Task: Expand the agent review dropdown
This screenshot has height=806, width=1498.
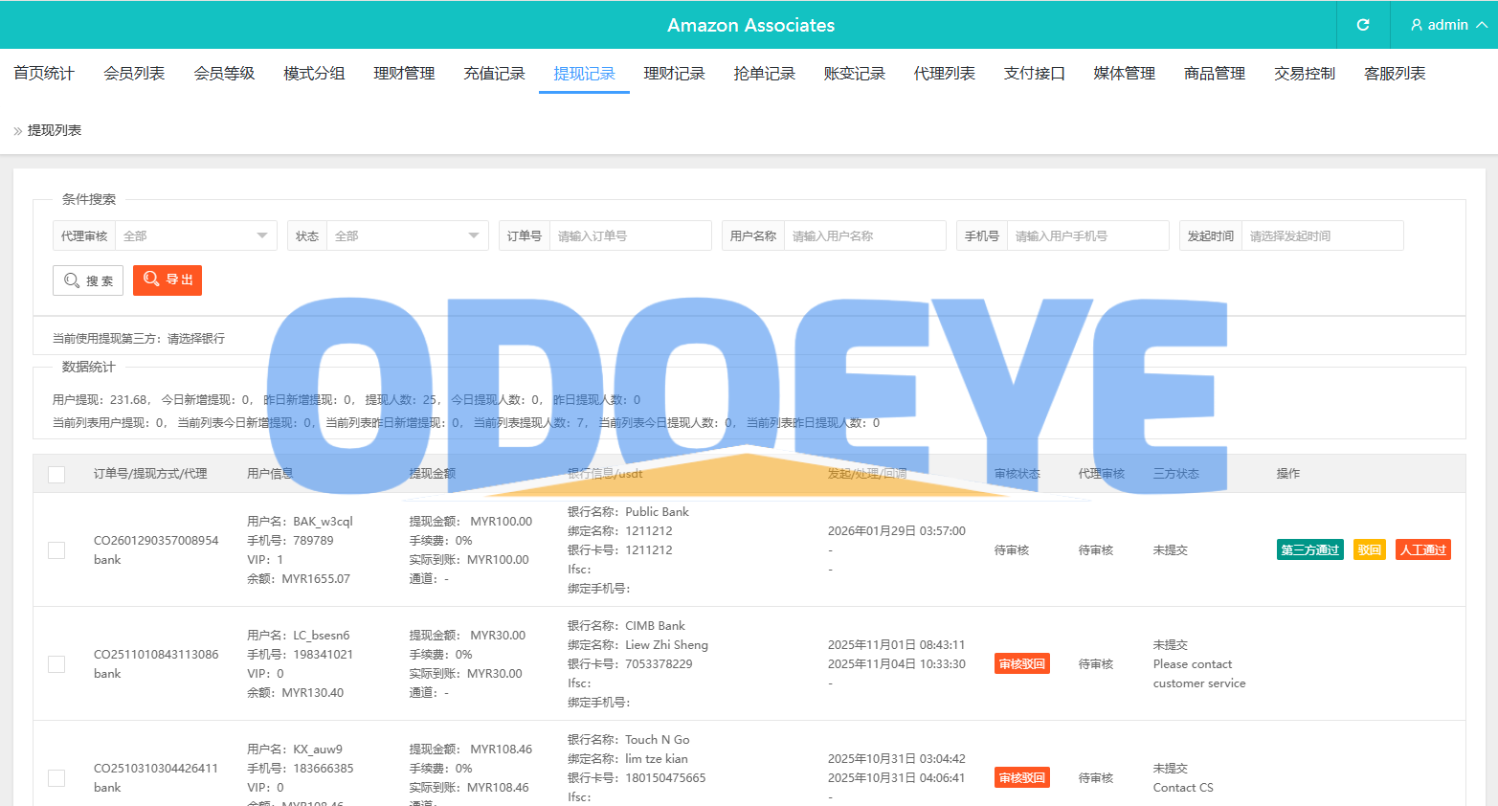Action: coord(195,236)
